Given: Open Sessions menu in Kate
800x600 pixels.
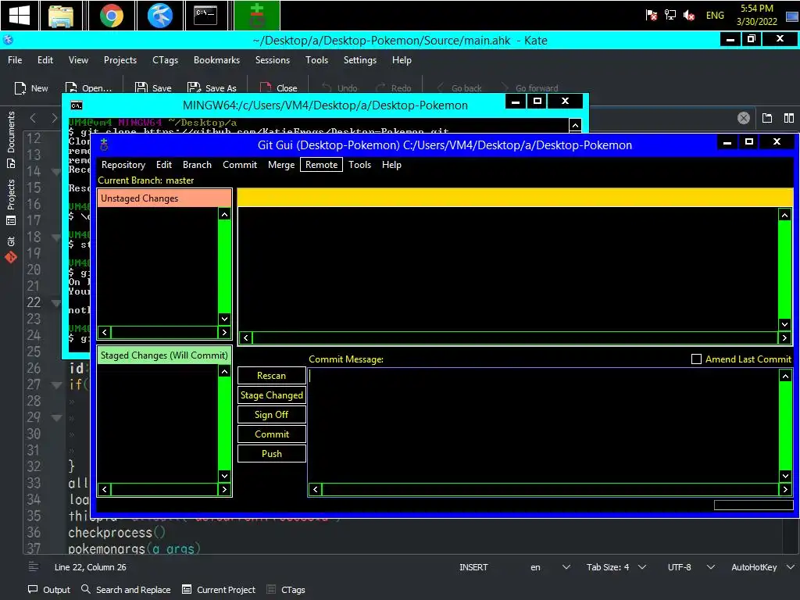Looking at the screenshot, I should (273, 59).
